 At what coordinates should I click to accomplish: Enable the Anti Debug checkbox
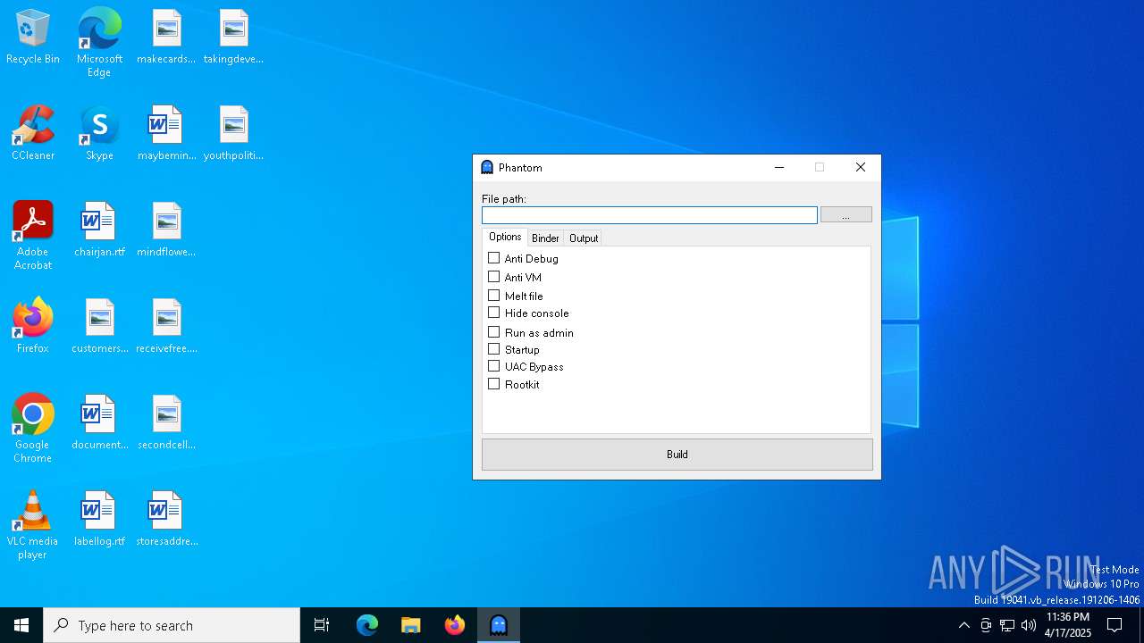pos(493,258)
